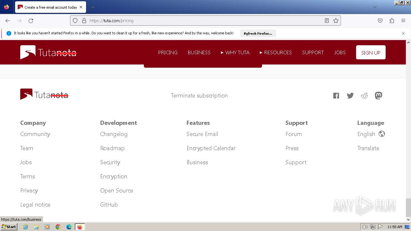Open the Secure Email link

tap(202, 134)
